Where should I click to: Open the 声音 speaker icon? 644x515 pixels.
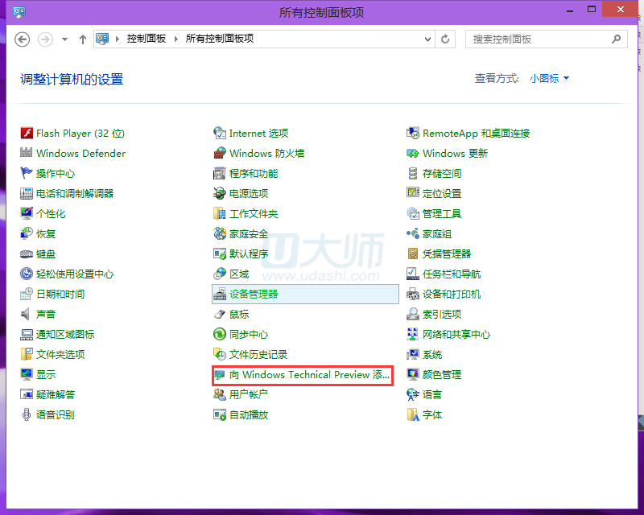click(27, 315)
